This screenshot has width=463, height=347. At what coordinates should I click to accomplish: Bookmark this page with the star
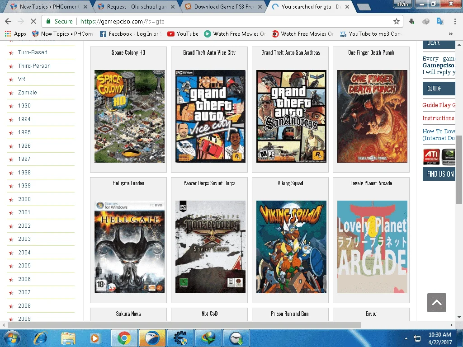coord(396,21)
